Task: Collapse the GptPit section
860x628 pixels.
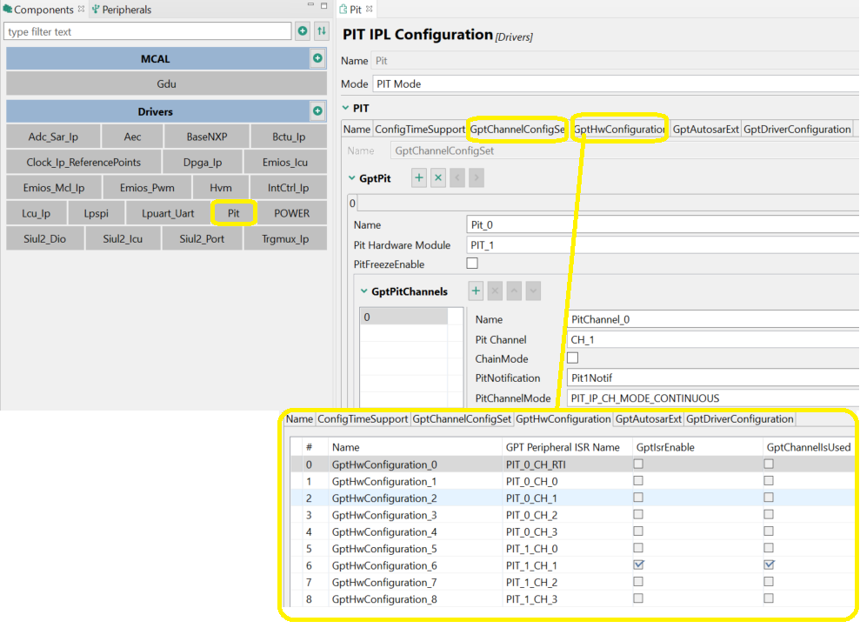Action: pos(352,177)
